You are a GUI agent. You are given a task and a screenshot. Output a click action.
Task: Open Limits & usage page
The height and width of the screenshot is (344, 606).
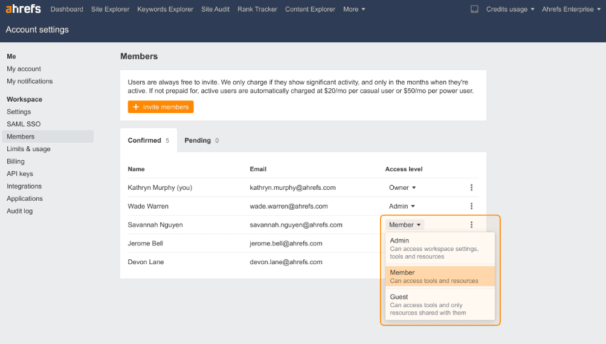pos(28,149)
